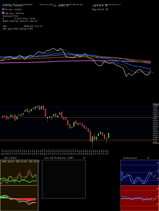Select the '200 Day' EMA value label
The width and height of the screenshot is (159, 211).
tap(14, 13)
